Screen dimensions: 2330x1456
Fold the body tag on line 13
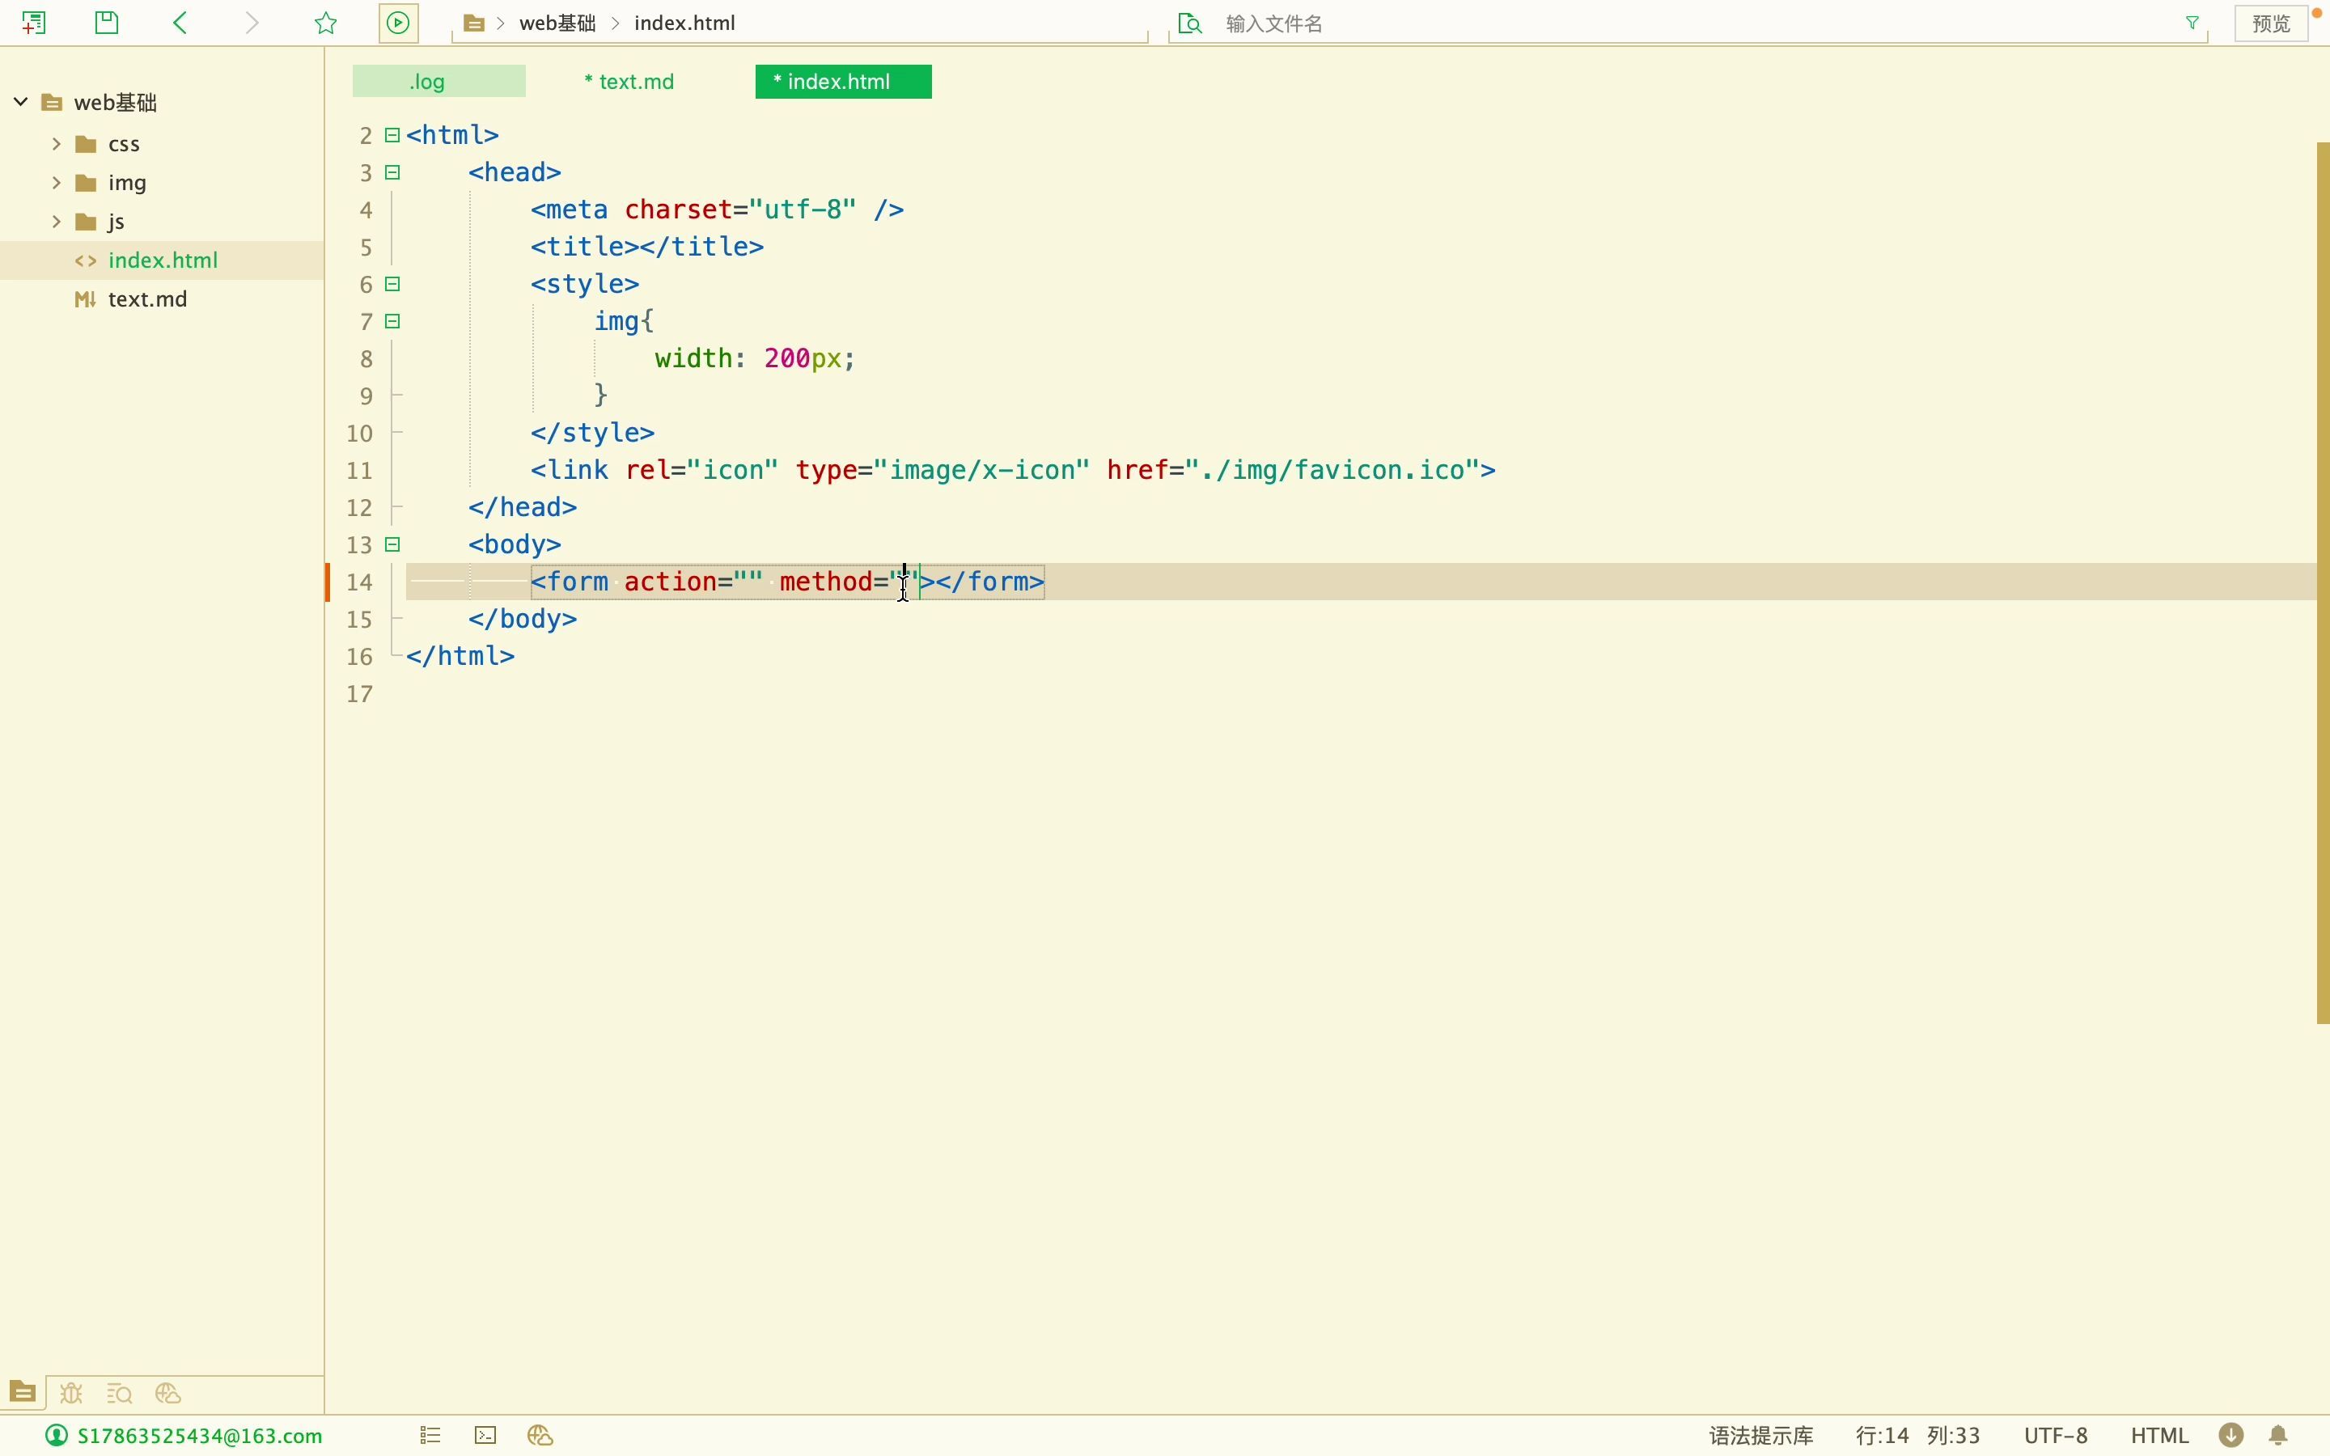(393, 545)
